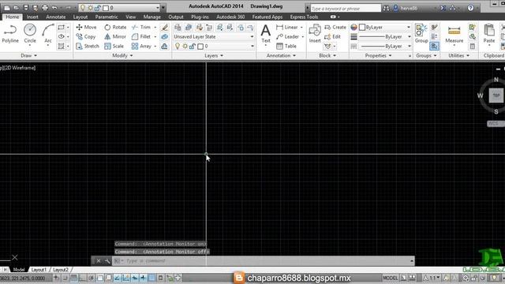The width and height of the screenshot is (505, 284).
Task: Click the Paste clipboard button
Action: pos(489,34)
